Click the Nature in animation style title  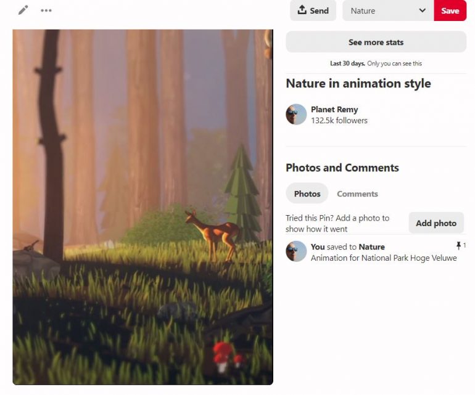click(x=358, y=84)
